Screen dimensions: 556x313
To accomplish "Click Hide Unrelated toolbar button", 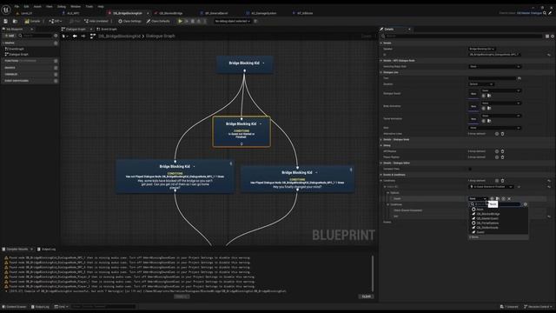I will 96,21.
